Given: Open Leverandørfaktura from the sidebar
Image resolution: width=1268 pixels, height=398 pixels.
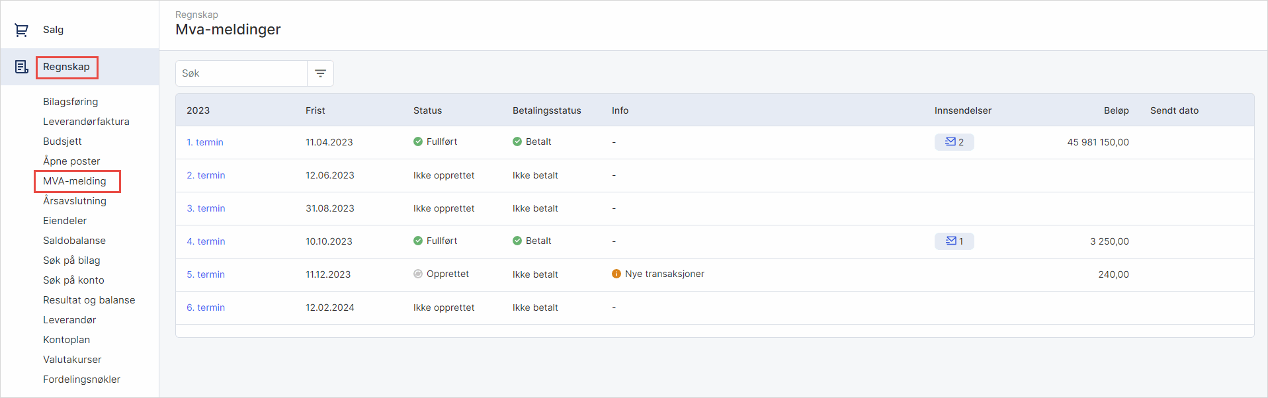Looking at the screenshot, I should [x=86, y=122].
